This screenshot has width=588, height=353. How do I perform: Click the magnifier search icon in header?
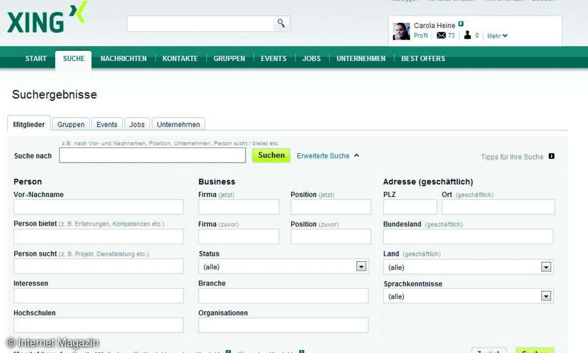[x=281, y=23]
